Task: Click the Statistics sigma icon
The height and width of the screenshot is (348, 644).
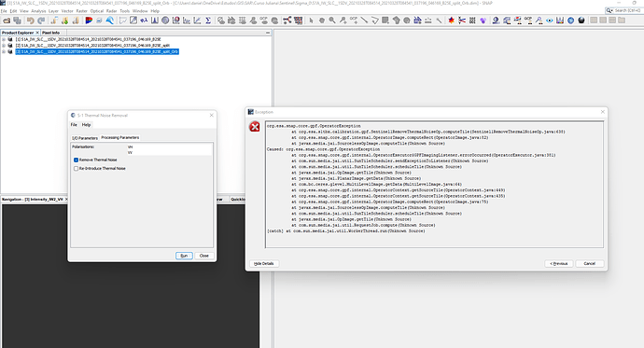Action: tap(208, 21)
